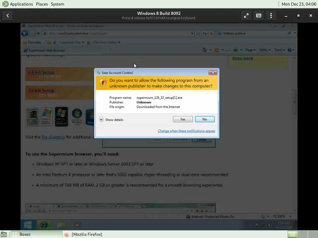Click the Windows tray Action Center flag
Viewport: 318px width, 238px height.
pos(257,225)
